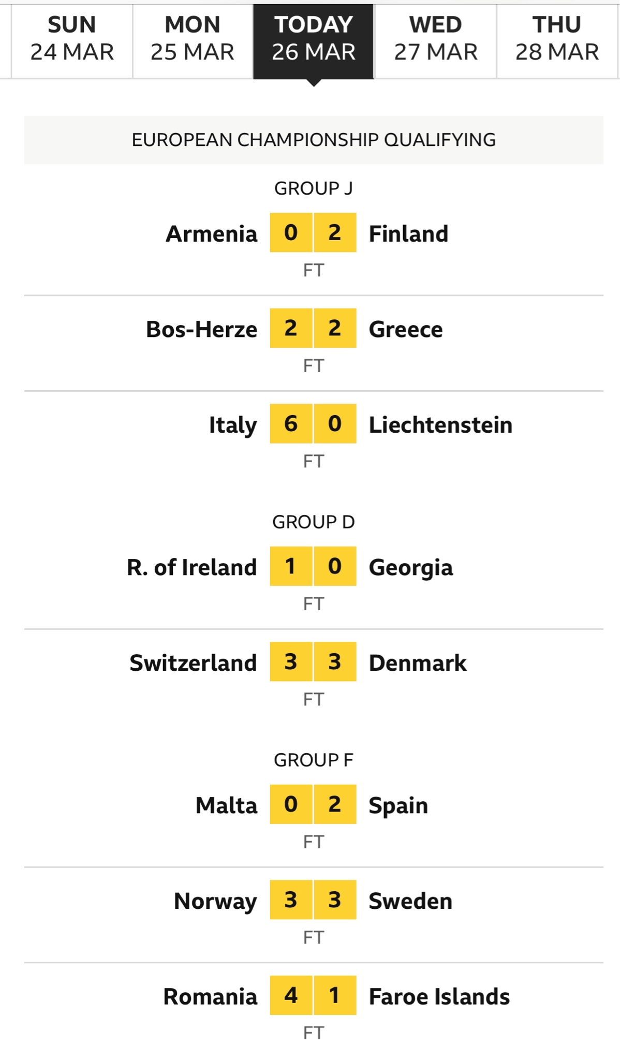View Switzerland 3-3 Denmark score box
620x1060 pixels.
(x=313, y=661)
